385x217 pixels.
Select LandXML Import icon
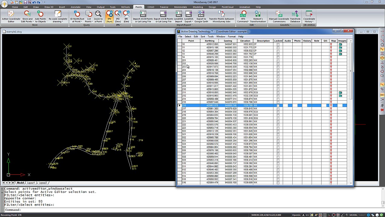point(178,17)
